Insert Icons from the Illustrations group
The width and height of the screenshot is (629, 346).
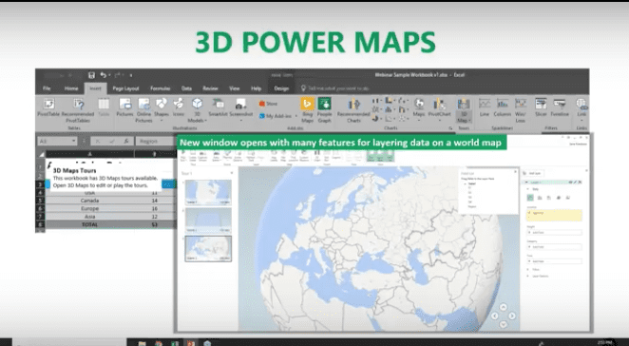point(179,107)
